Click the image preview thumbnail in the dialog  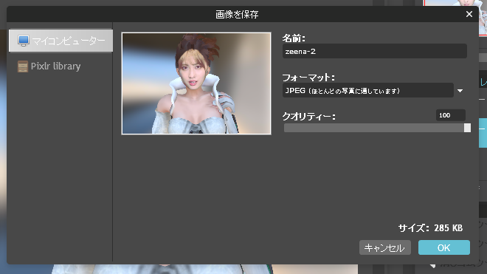point(196,83)
